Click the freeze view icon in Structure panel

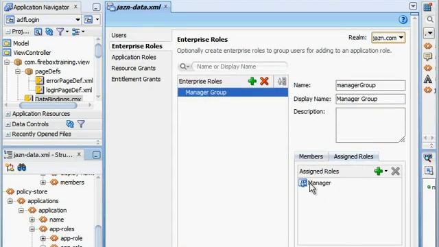10,167
